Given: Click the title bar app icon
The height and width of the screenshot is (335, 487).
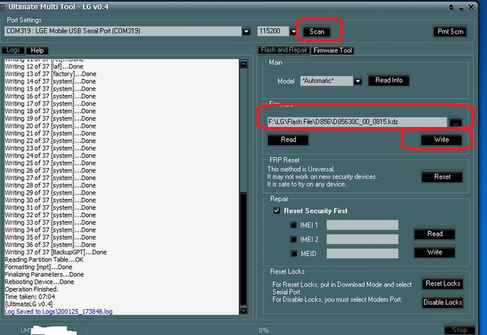Looking at the screenshot, I should click(3, 7).
